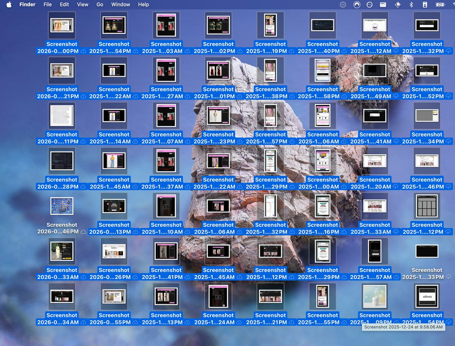Click the file name label 2025-1....21 PM in bottom row

(266, 322)
